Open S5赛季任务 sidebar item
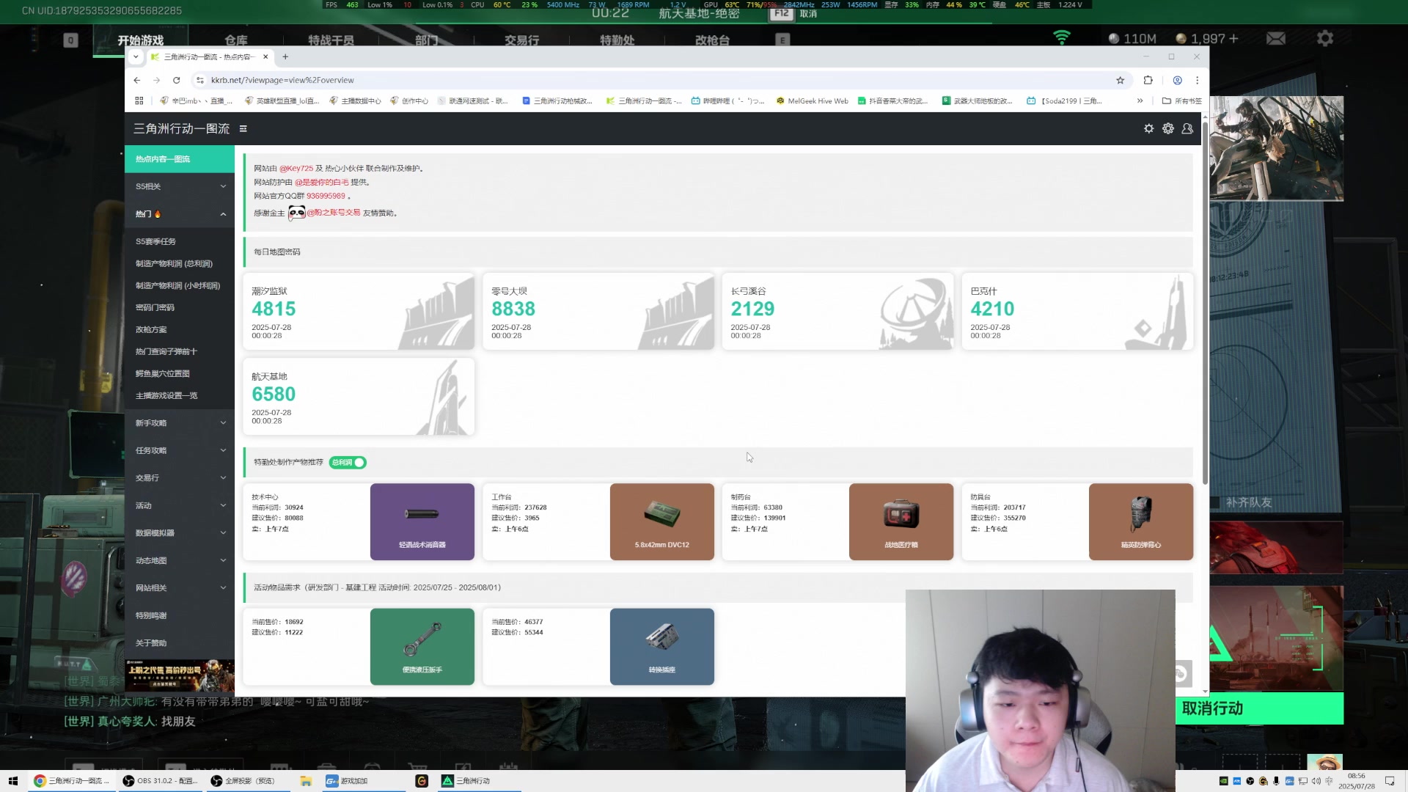The image size is (1408, 792). tap(179, 241)
